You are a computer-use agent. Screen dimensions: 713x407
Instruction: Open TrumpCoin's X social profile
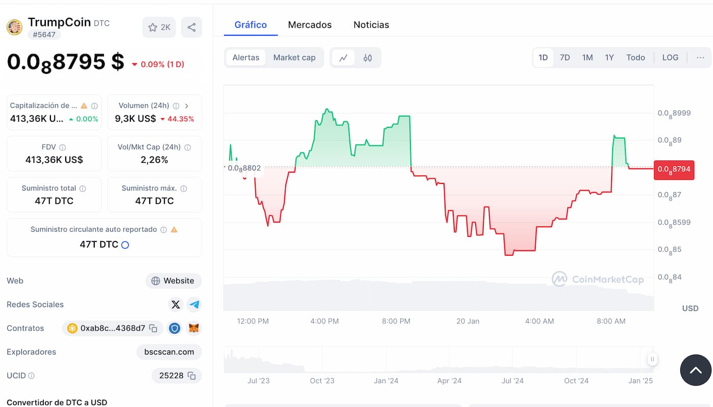[x=175, y=304]
